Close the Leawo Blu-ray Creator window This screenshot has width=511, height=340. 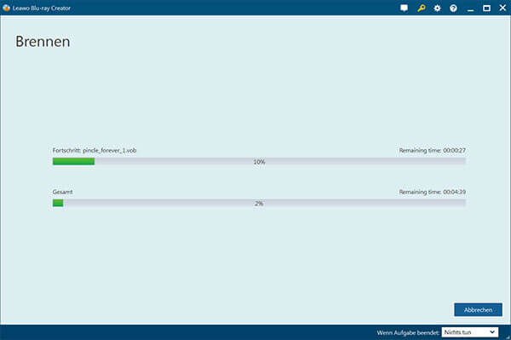pyautogui.click(x=502, y=8)
